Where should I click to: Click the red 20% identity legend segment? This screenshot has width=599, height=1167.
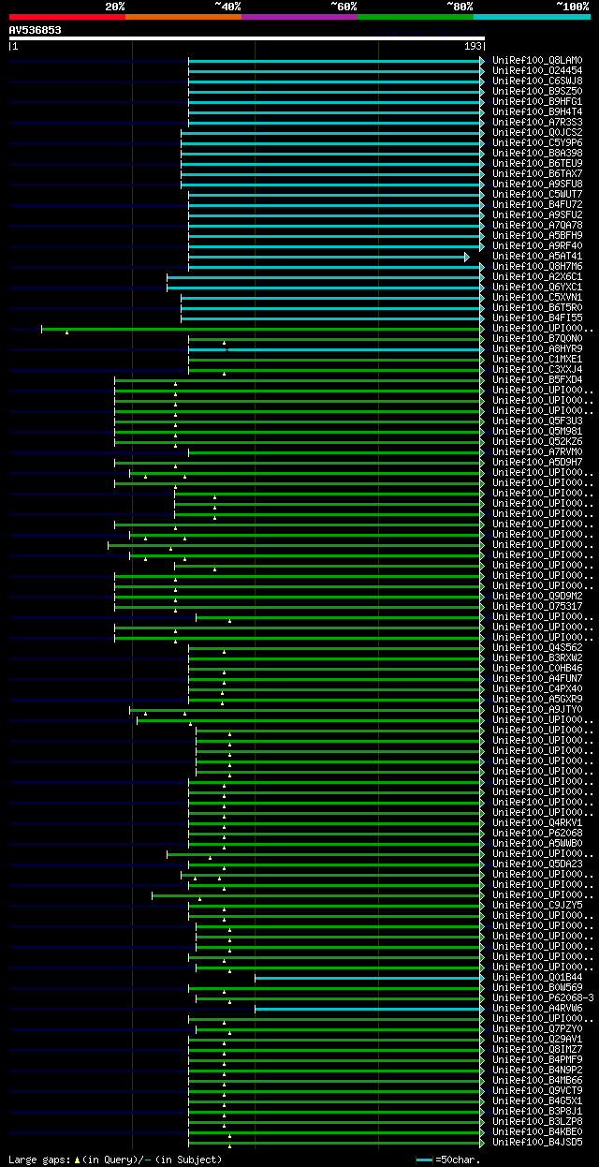coord(66,17)
